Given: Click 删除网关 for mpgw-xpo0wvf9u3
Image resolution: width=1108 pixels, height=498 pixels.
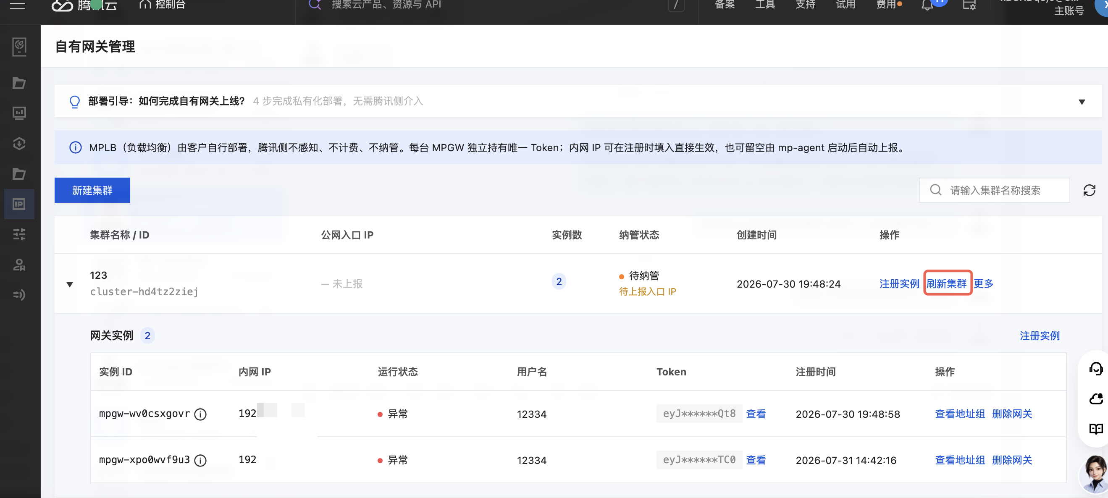Looking at the screenshot, I should [x=1012, y=460].
